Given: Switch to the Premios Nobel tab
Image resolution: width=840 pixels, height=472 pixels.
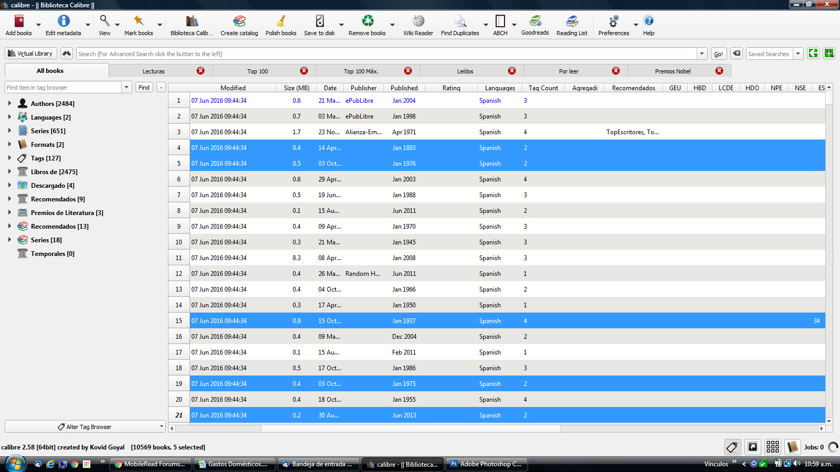Looking at the screenshot, I should tap(673, 71).
